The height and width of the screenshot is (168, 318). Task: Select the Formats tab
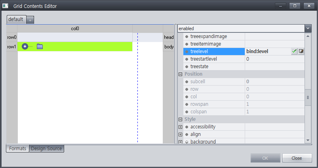click(x=17, y=149)
